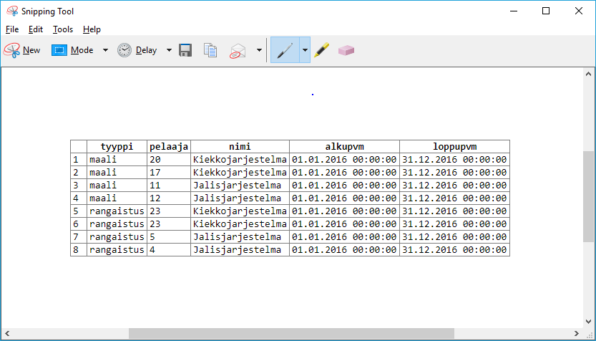Viewport: 596px width, 341px height.
Task: Click the vertical scrollbar down arrow
Action: click(589, 321)
